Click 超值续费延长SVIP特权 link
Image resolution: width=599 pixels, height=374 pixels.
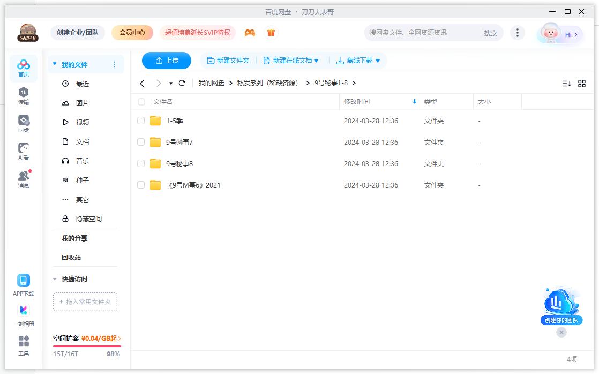[x=198, y=33]
